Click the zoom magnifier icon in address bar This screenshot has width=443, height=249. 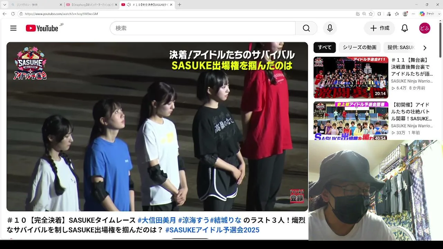(x=364, y=14)
